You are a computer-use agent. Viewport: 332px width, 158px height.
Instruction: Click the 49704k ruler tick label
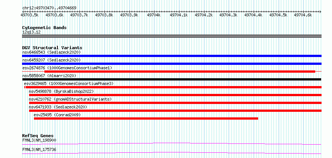[x=154, y=15]
